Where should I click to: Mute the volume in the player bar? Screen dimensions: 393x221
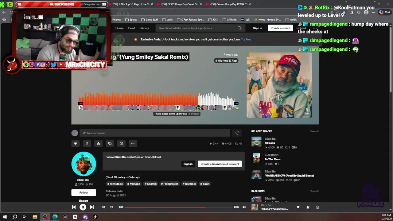click(244, 207)
